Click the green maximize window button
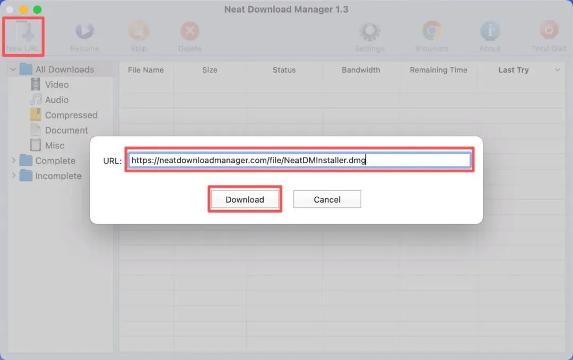The width and height of the screenshot is (573, 360). pyautogui.click(x=37, y=10)
